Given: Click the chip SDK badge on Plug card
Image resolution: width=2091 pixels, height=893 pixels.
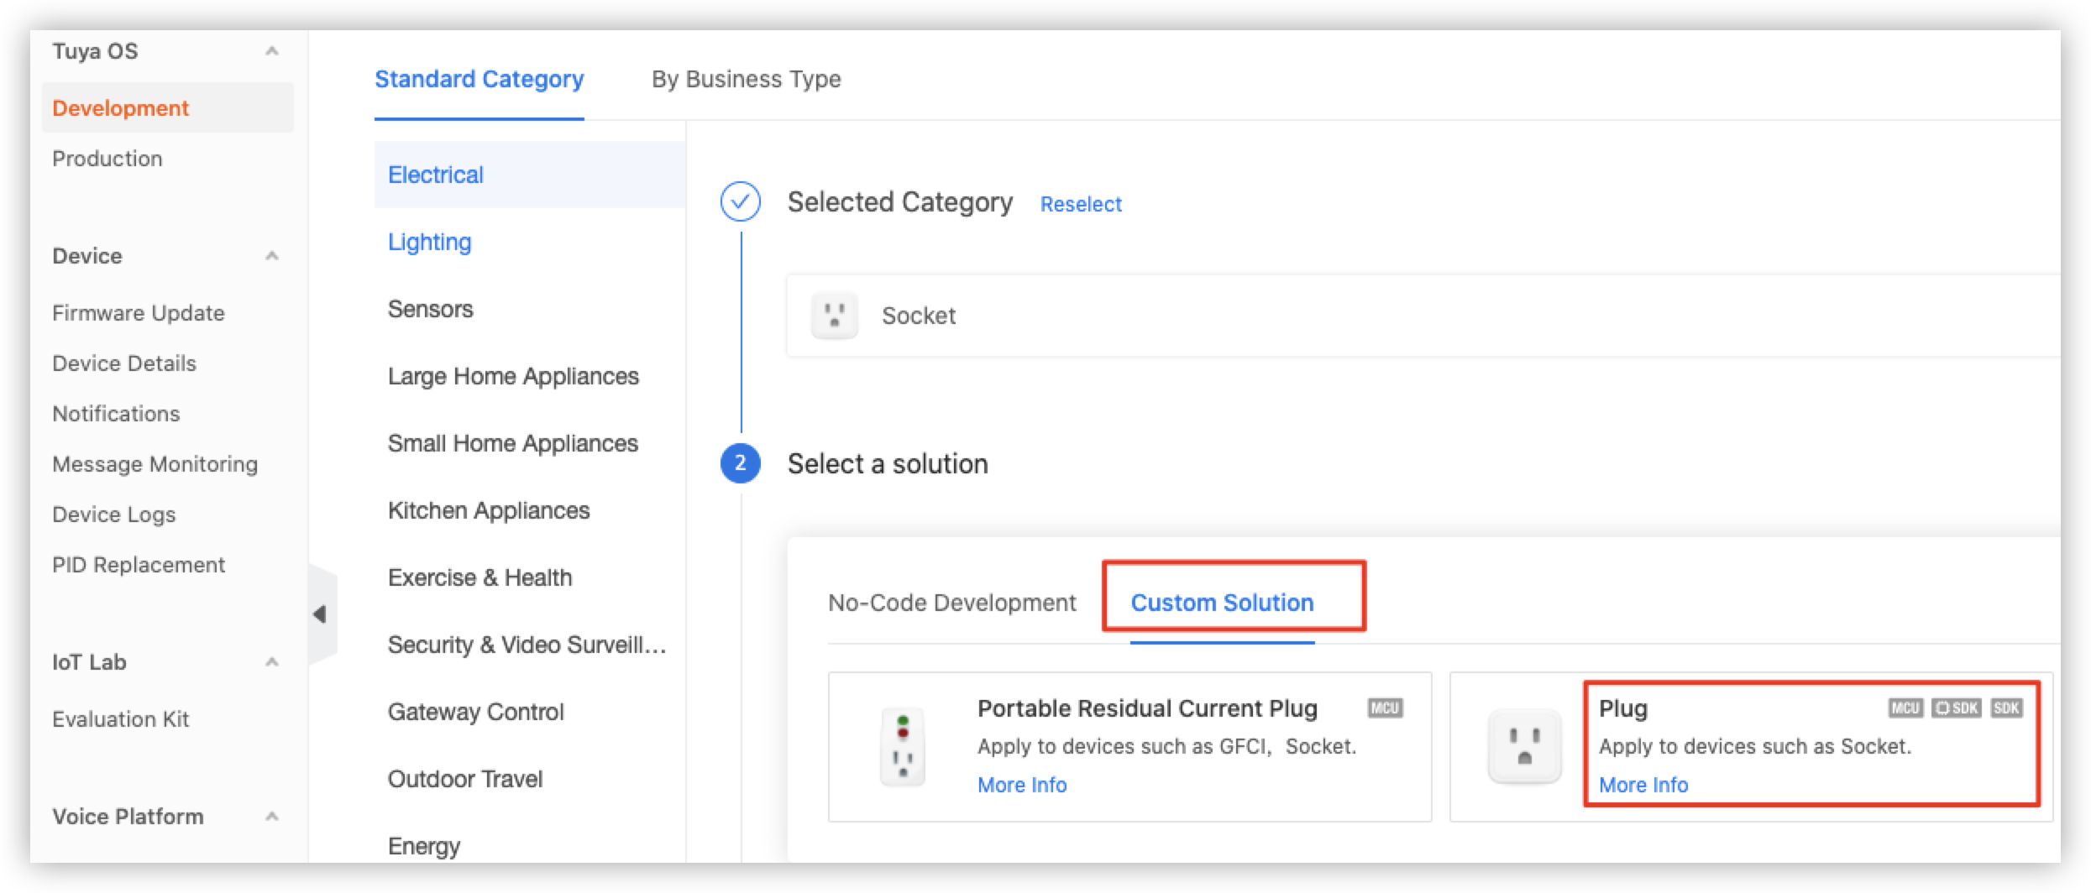Looking at the screenshot, I should (1956, 708).
